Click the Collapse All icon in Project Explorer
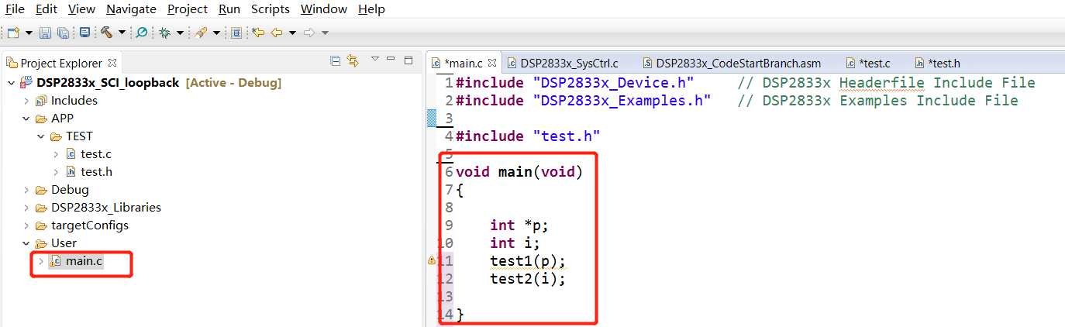Screen dimensions: 1065x327 336,60
